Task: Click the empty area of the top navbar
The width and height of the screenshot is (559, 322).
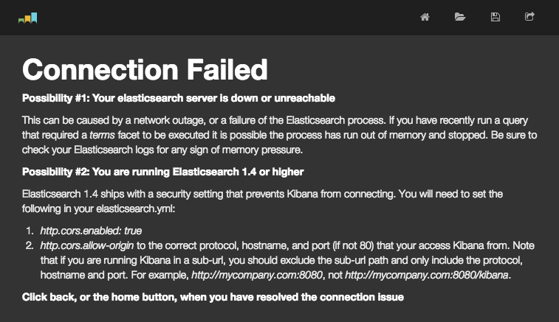Action: pos(222,17)
